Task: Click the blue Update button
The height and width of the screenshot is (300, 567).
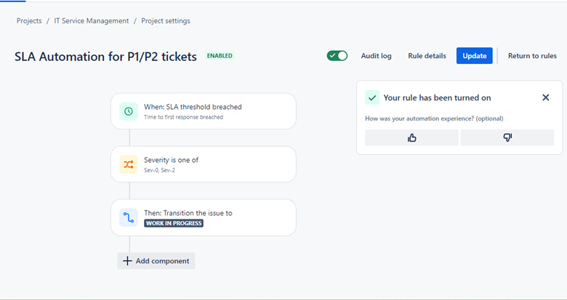Action: [x=474, y=56]
